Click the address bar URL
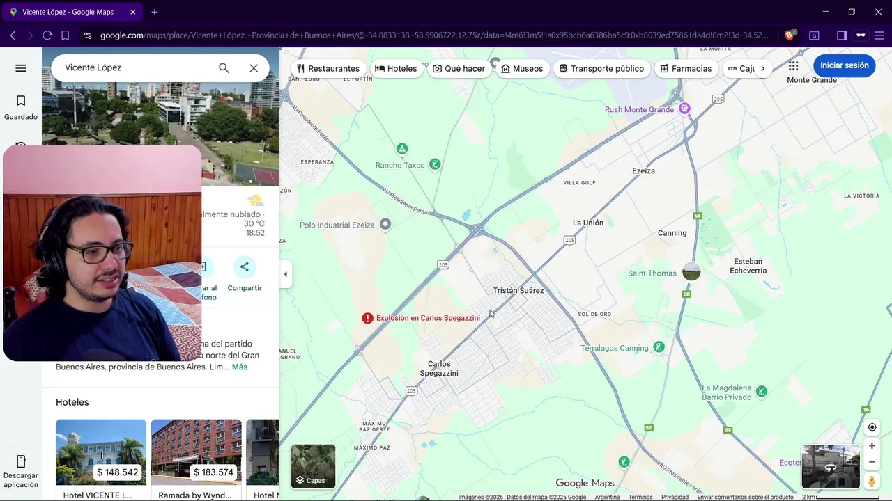The height and width of the screenshot is (501, 892). click(433, 35)
